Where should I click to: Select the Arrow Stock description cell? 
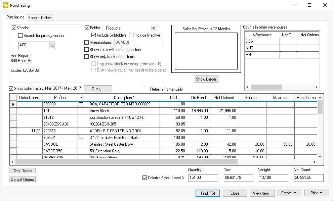124,111
